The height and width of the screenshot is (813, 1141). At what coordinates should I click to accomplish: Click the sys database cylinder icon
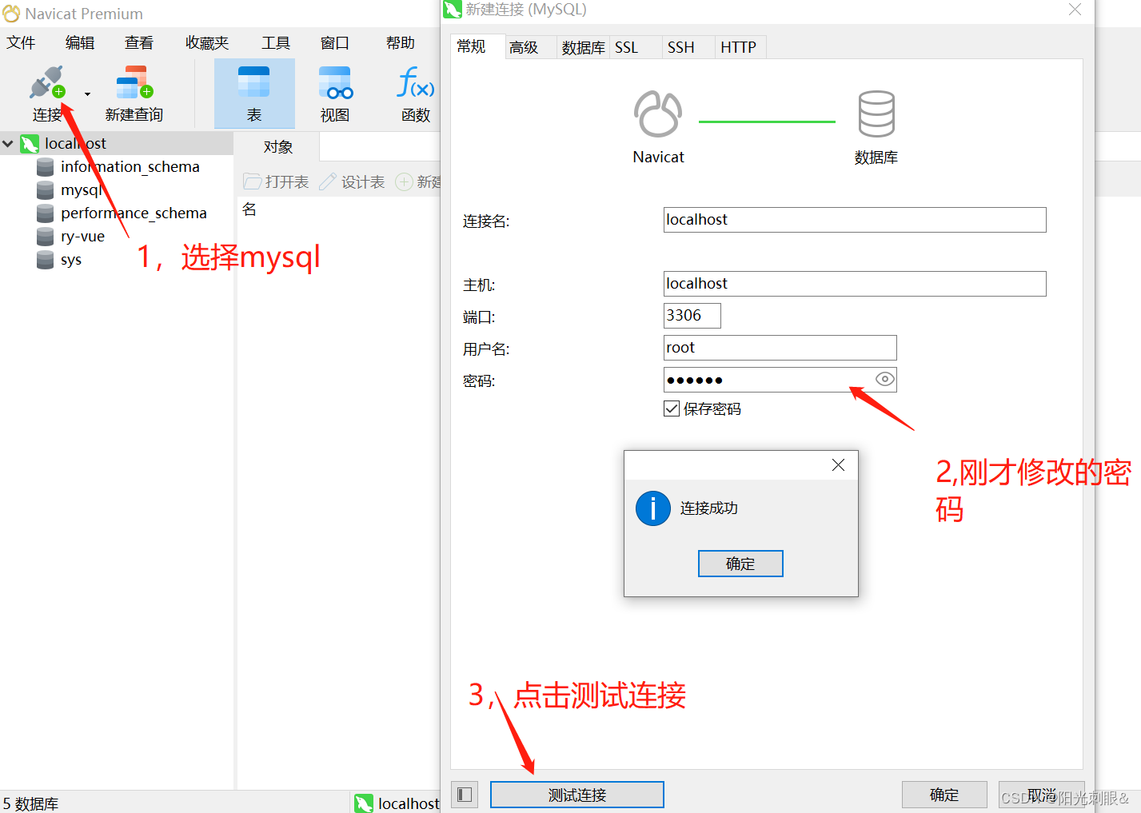pos(46,260)
